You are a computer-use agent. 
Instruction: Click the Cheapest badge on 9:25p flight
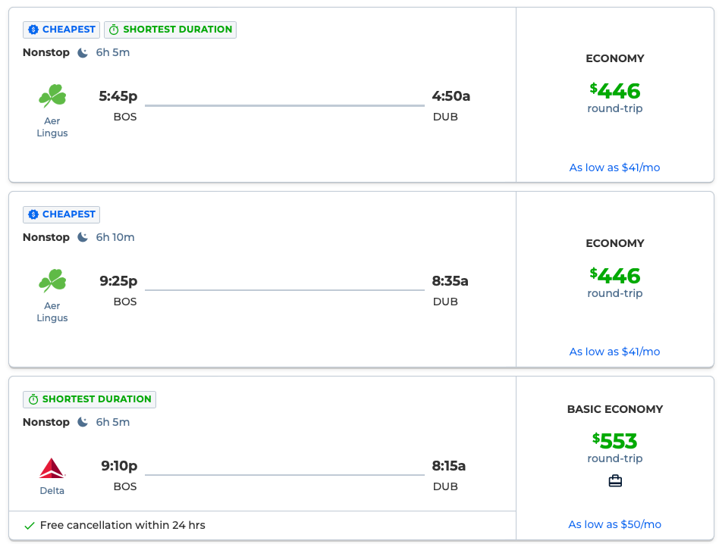61,214
